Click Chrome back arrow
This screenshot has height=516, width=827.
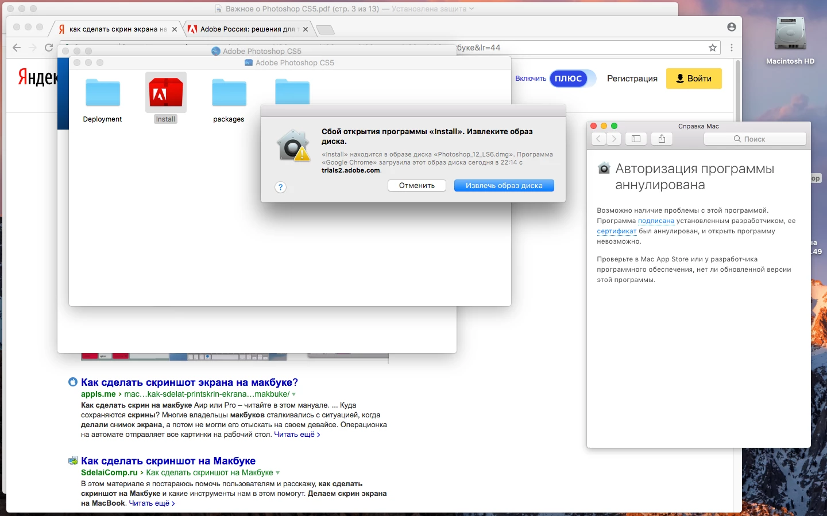coord(17,48)
